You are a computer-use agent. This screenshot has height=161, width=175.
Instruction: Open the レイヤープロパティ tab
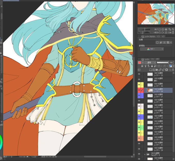[x=148, y=37]
